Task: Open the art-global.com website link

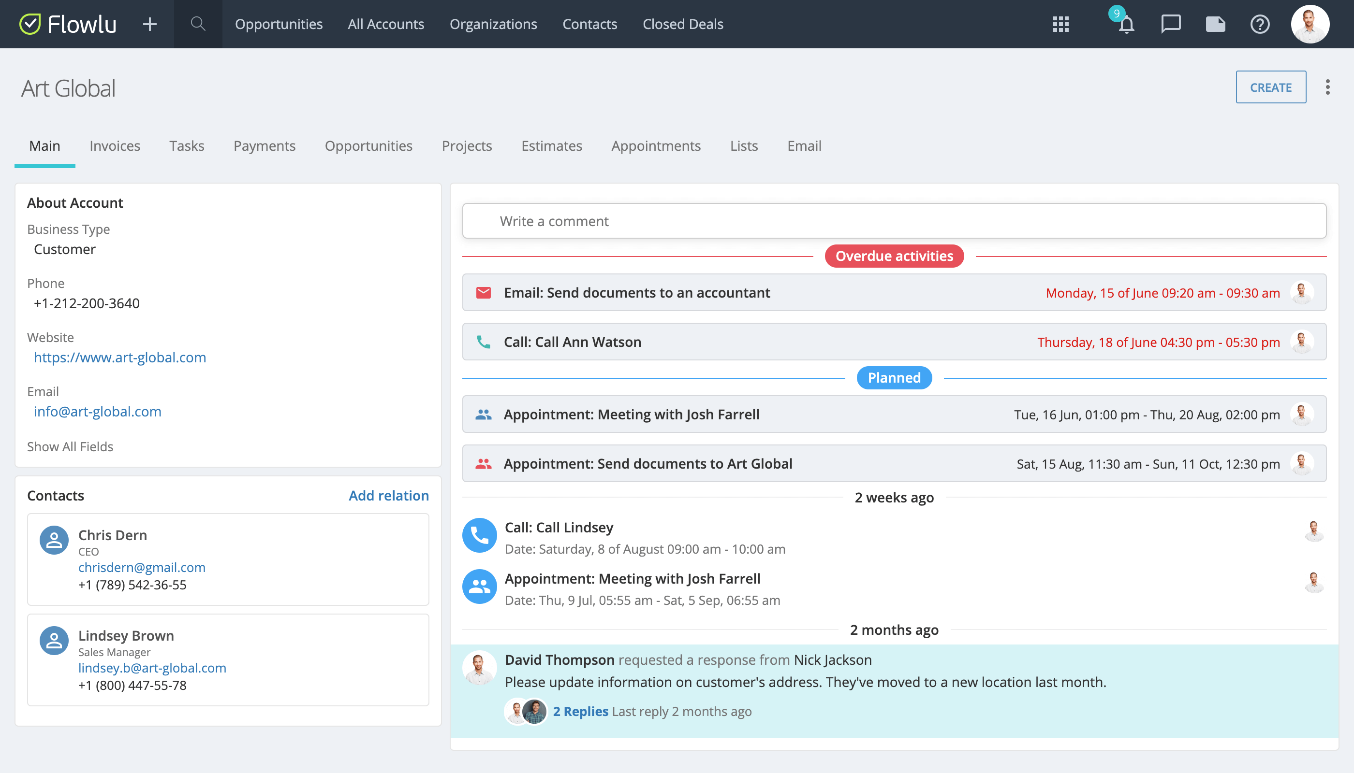Action: coord(119,358)
